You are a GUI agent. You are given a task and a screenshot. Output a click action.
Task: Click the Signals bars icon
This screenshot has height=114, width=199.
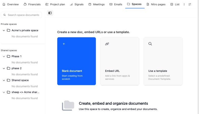coord(71,5)
